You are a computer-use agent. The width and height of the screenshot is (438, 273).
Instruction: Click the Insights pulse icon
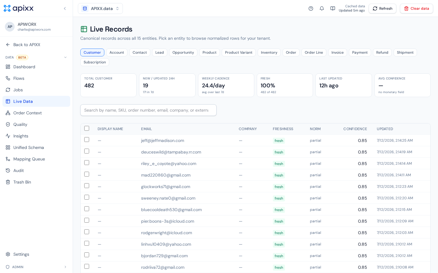(x=8, y=136)
